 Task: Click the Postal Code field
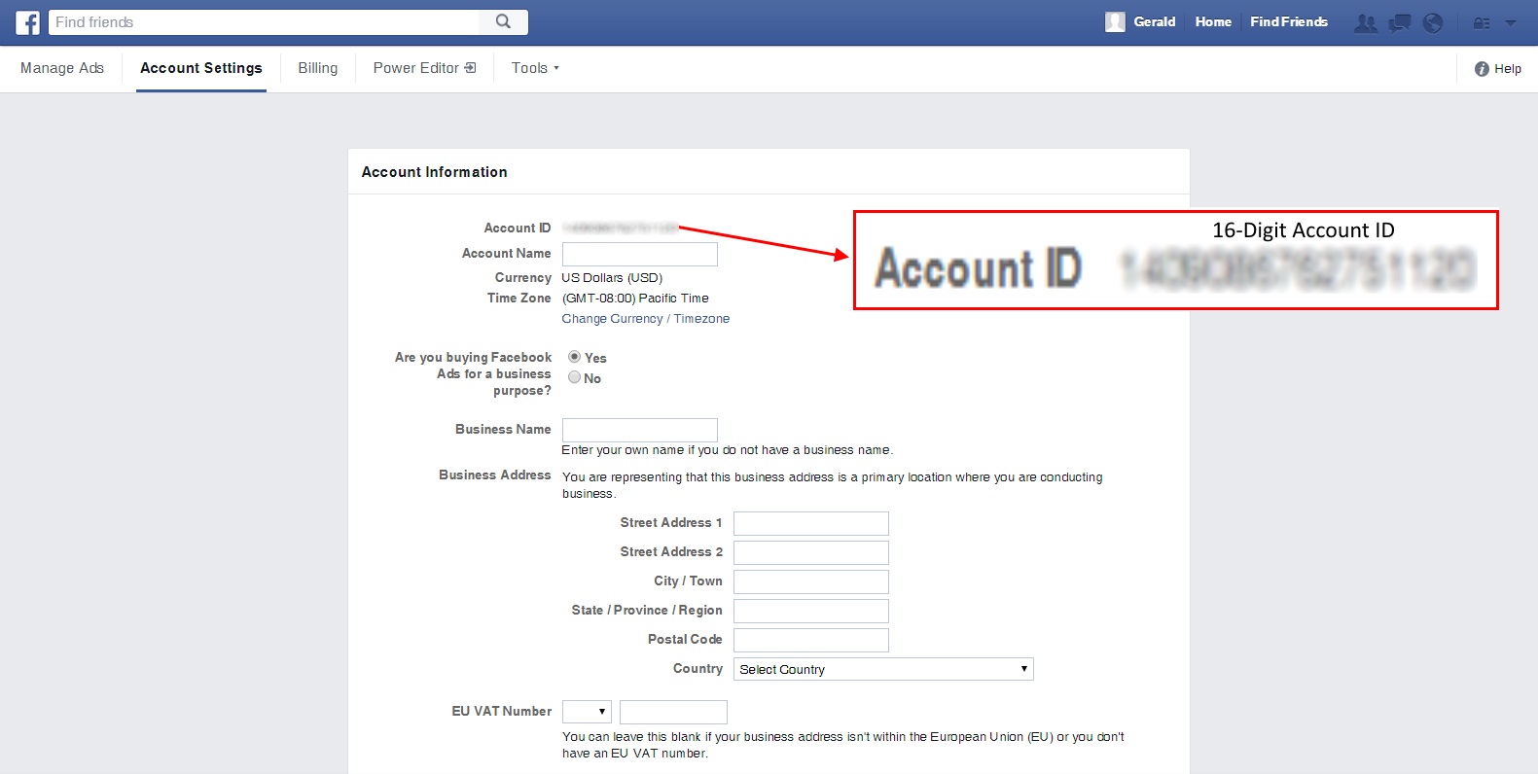tap(811, 640)
